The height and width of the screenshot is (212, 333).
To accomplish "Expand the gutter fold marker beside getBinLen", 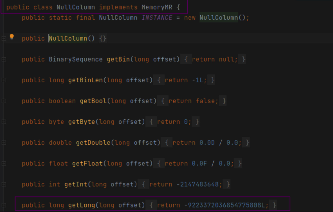I will [x=4, y=80].
